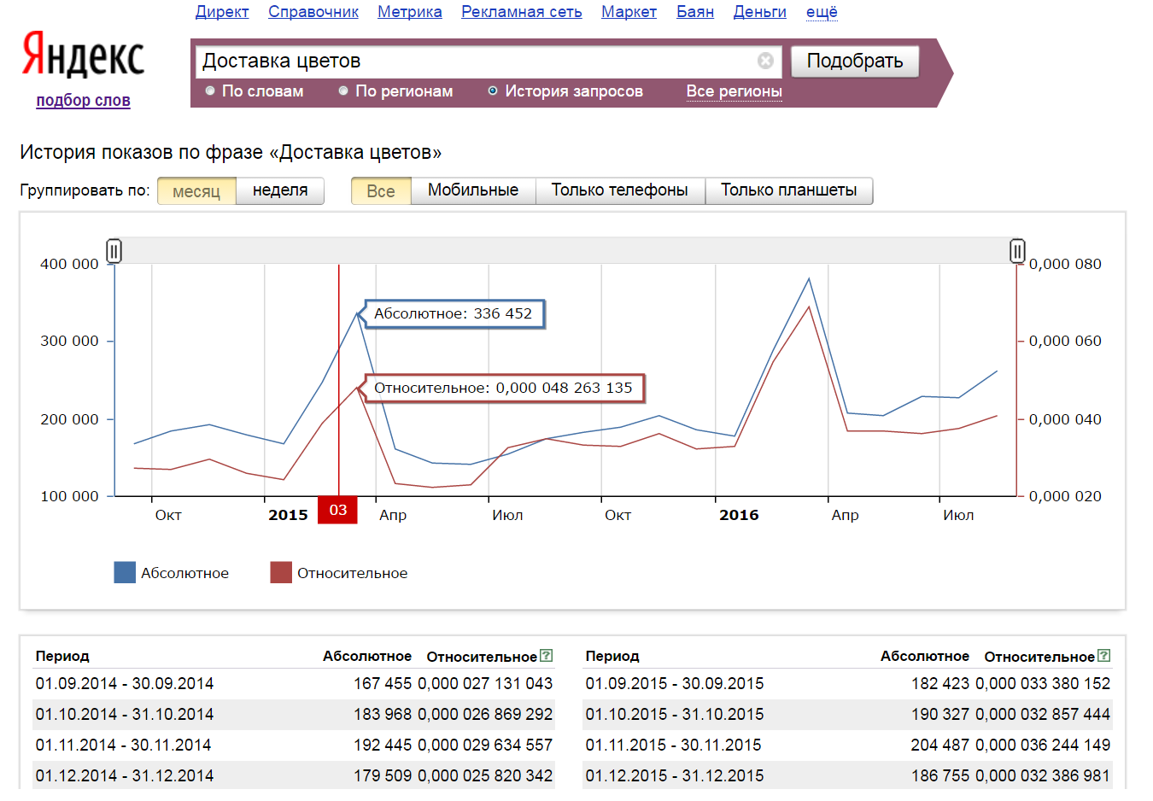Click the Доставка цветов search input
The height and width of the screenshot is (801, 1153).
(474, 61)
